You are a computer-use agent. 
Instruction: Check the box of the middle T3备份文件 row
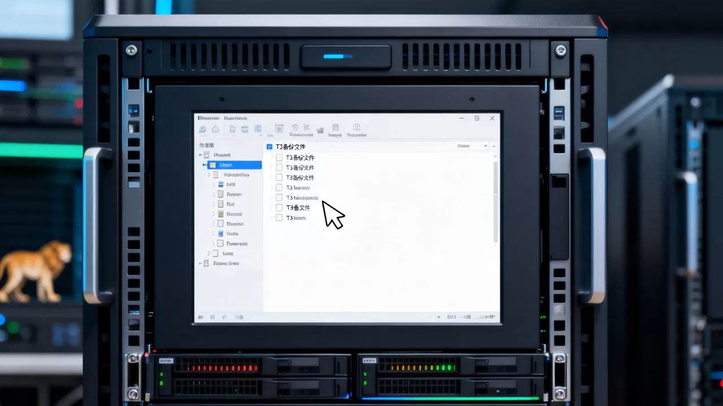[x=279, y=167]
